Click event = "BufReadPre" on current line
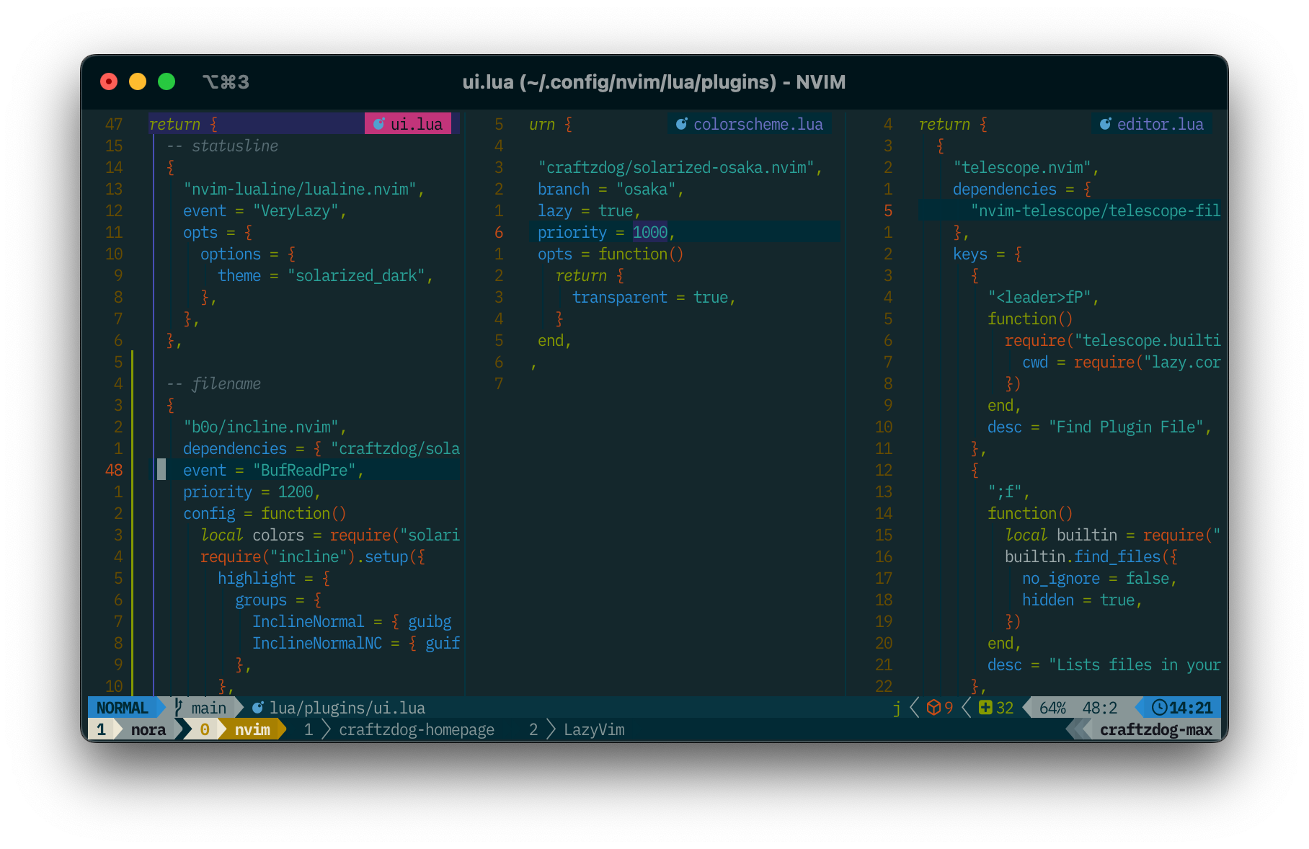The height and width of the screenshot is (849, 1309). coord(273,470)
